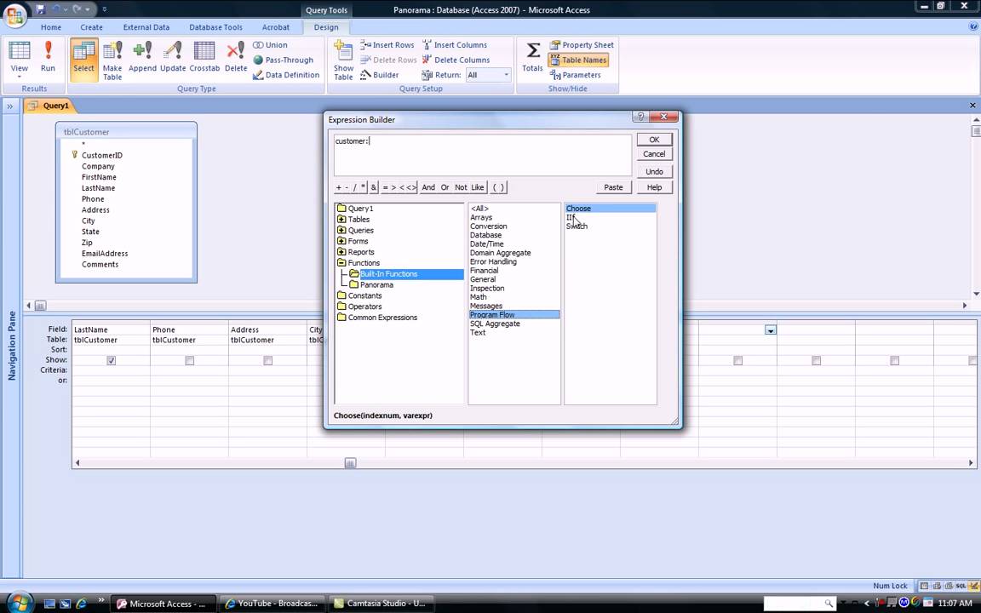Insert the And operator button

[428, 187]
